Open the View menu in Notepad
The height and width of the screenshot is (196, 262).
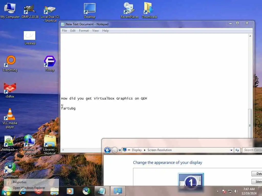[95, 31]
